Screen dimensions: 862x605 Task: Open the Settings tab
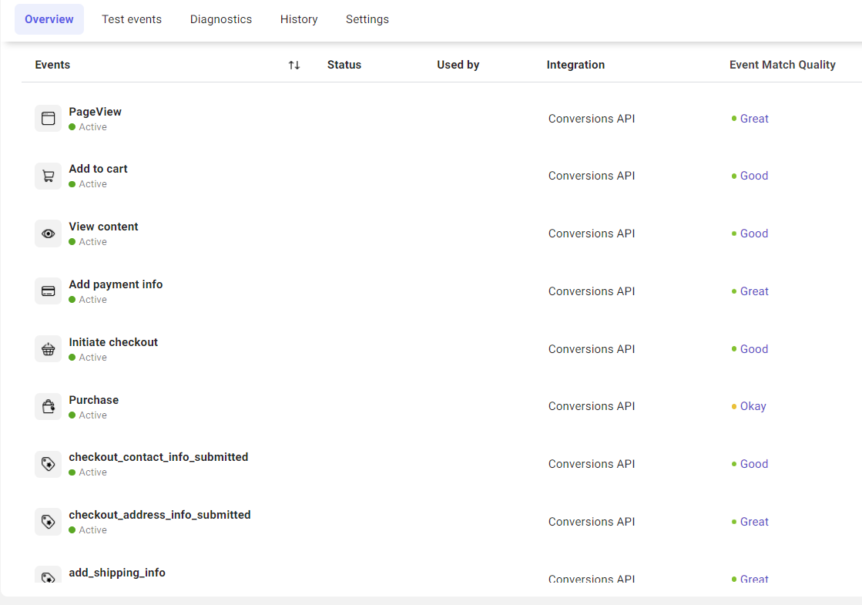[367, 19]
